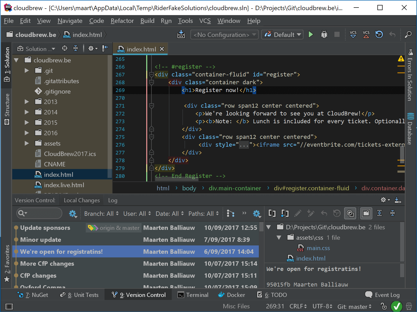
Task: Expand the assets folder in solution tree
Action: tap(27, 143)
